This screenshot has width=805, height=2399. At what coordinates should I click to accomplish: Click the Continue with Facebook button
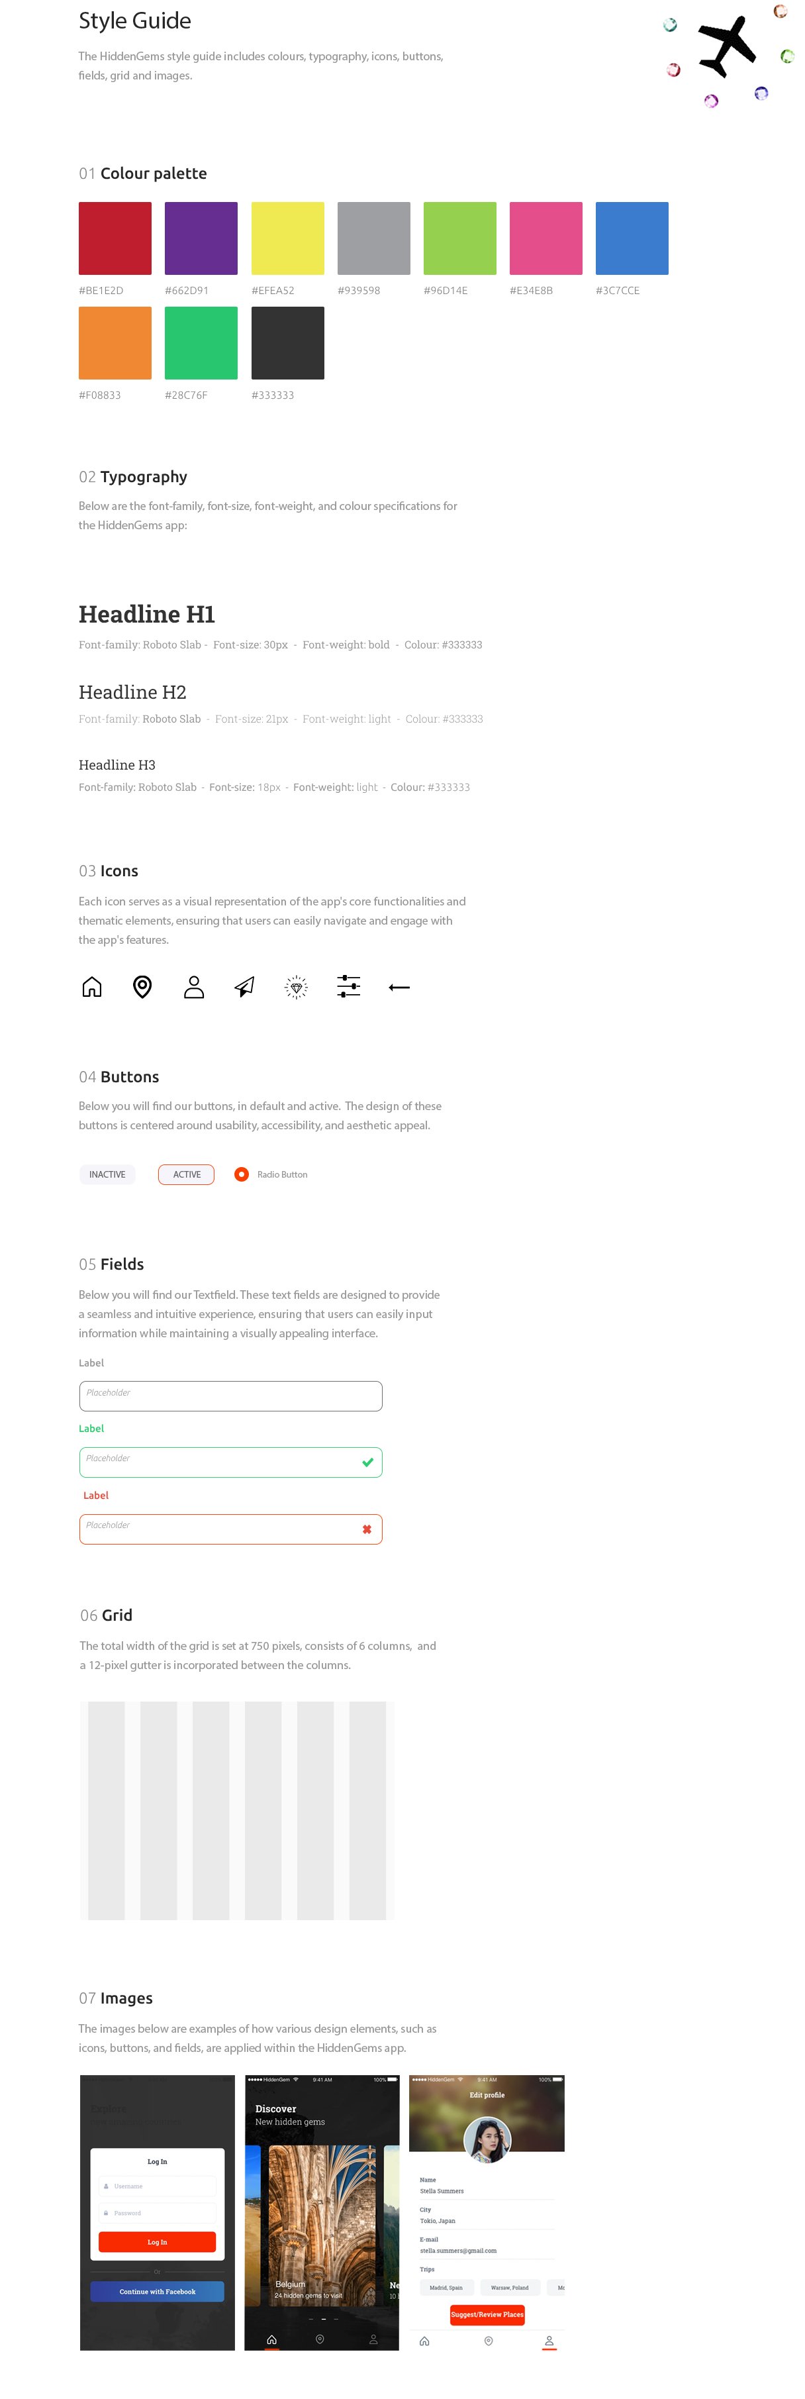158,2291
